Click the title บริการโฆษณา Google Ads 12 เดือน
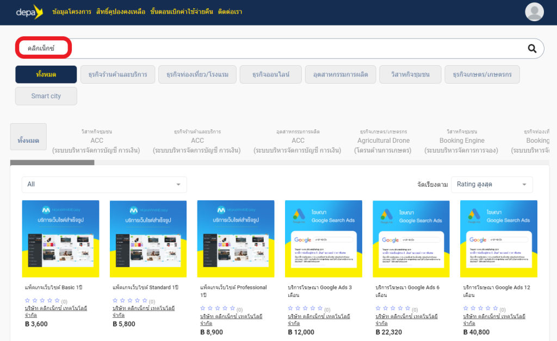 tap(497, 291)
